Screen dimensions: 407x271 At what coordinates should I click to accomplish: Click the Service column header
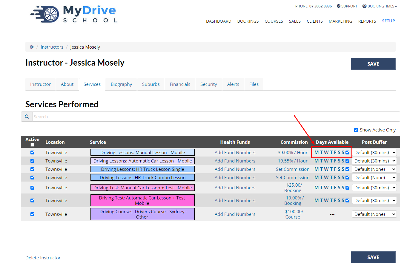point(98,142)
